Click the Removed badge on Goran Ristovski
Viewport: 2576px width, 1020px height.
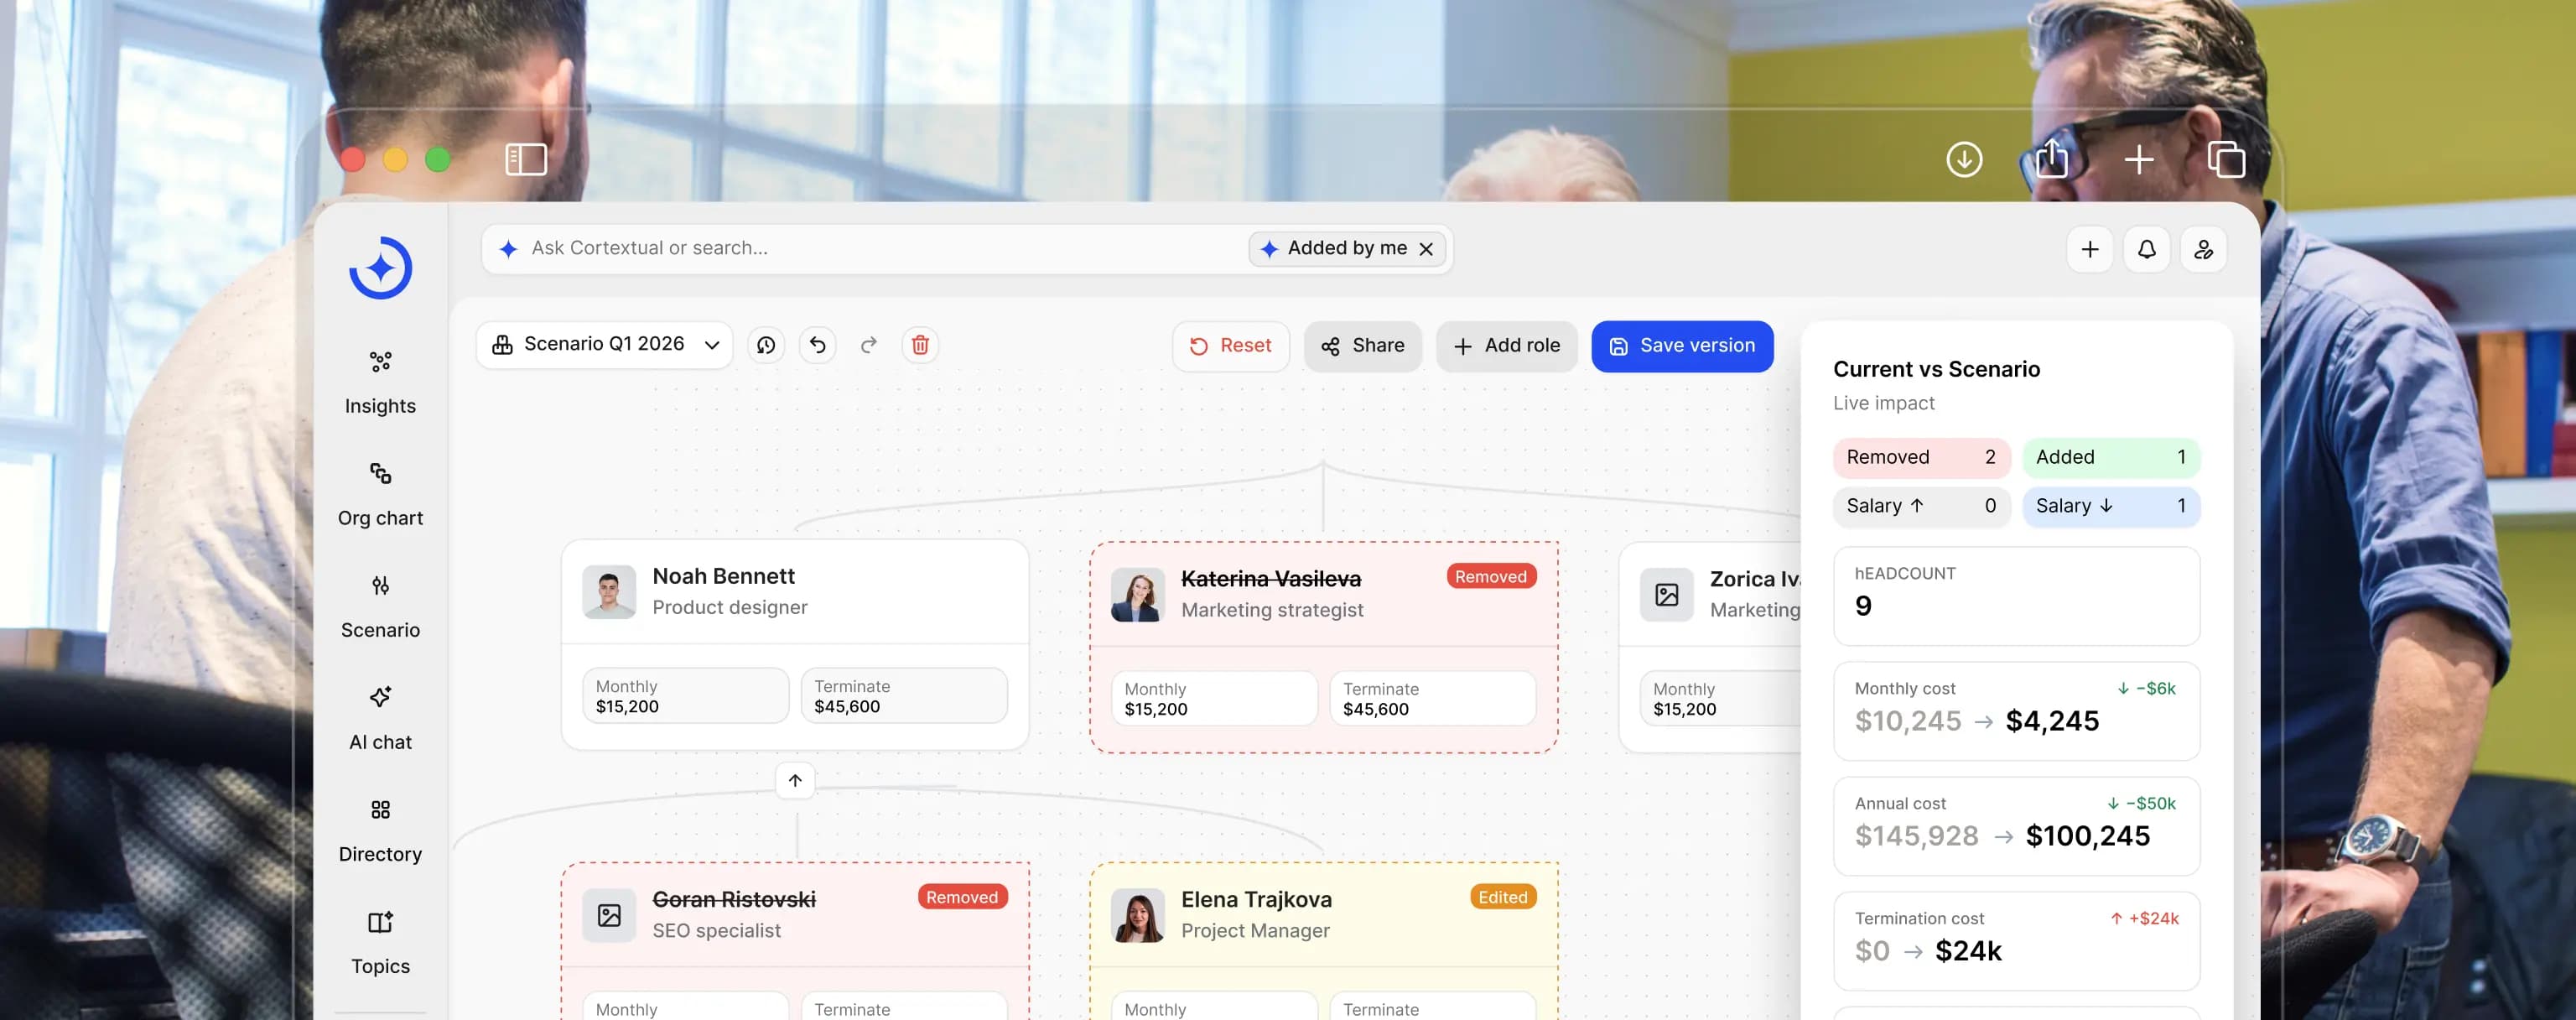pos(962,897)
